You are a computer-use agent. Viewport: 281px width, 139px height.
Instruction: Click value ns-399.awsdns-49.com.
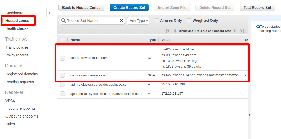[179, 55]
